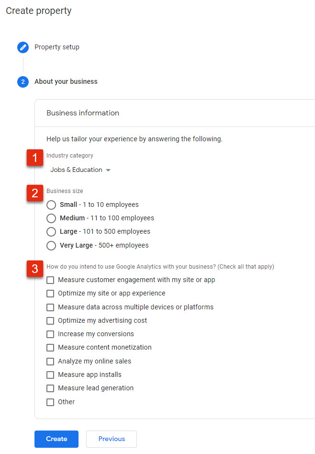Image resolution: width=315 pixels, height=454 pixels.
Task: Select Medium 11 to 100 employees
Action: coord(51,218)
